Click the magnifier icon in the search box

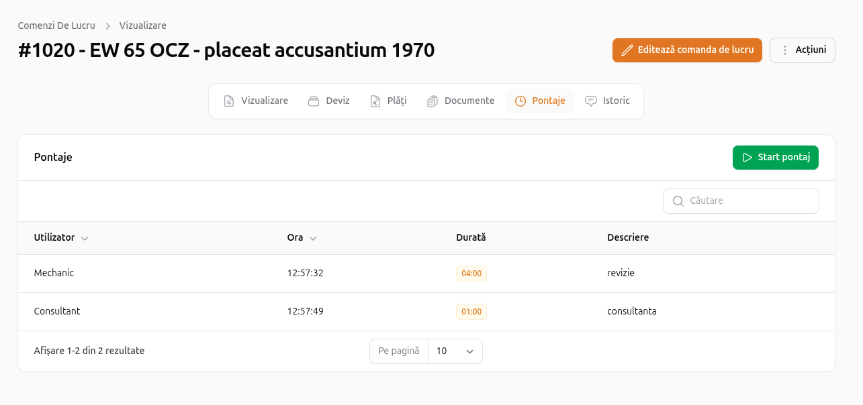tap(678, 201)
